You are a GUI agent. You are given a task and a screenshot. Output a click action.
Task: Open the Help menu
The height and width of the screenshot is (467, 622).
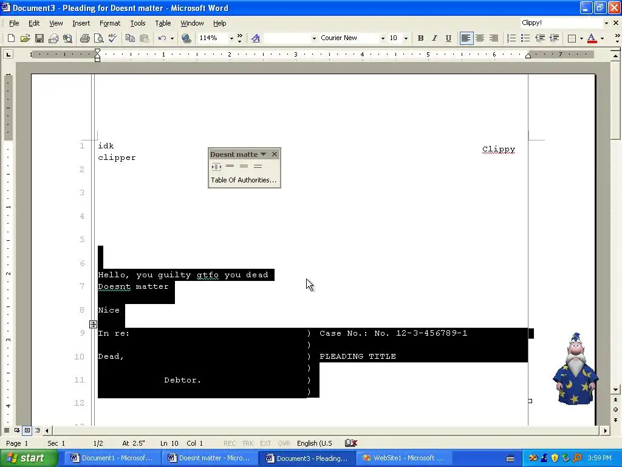pyautogui.click(x=219, y=23)
